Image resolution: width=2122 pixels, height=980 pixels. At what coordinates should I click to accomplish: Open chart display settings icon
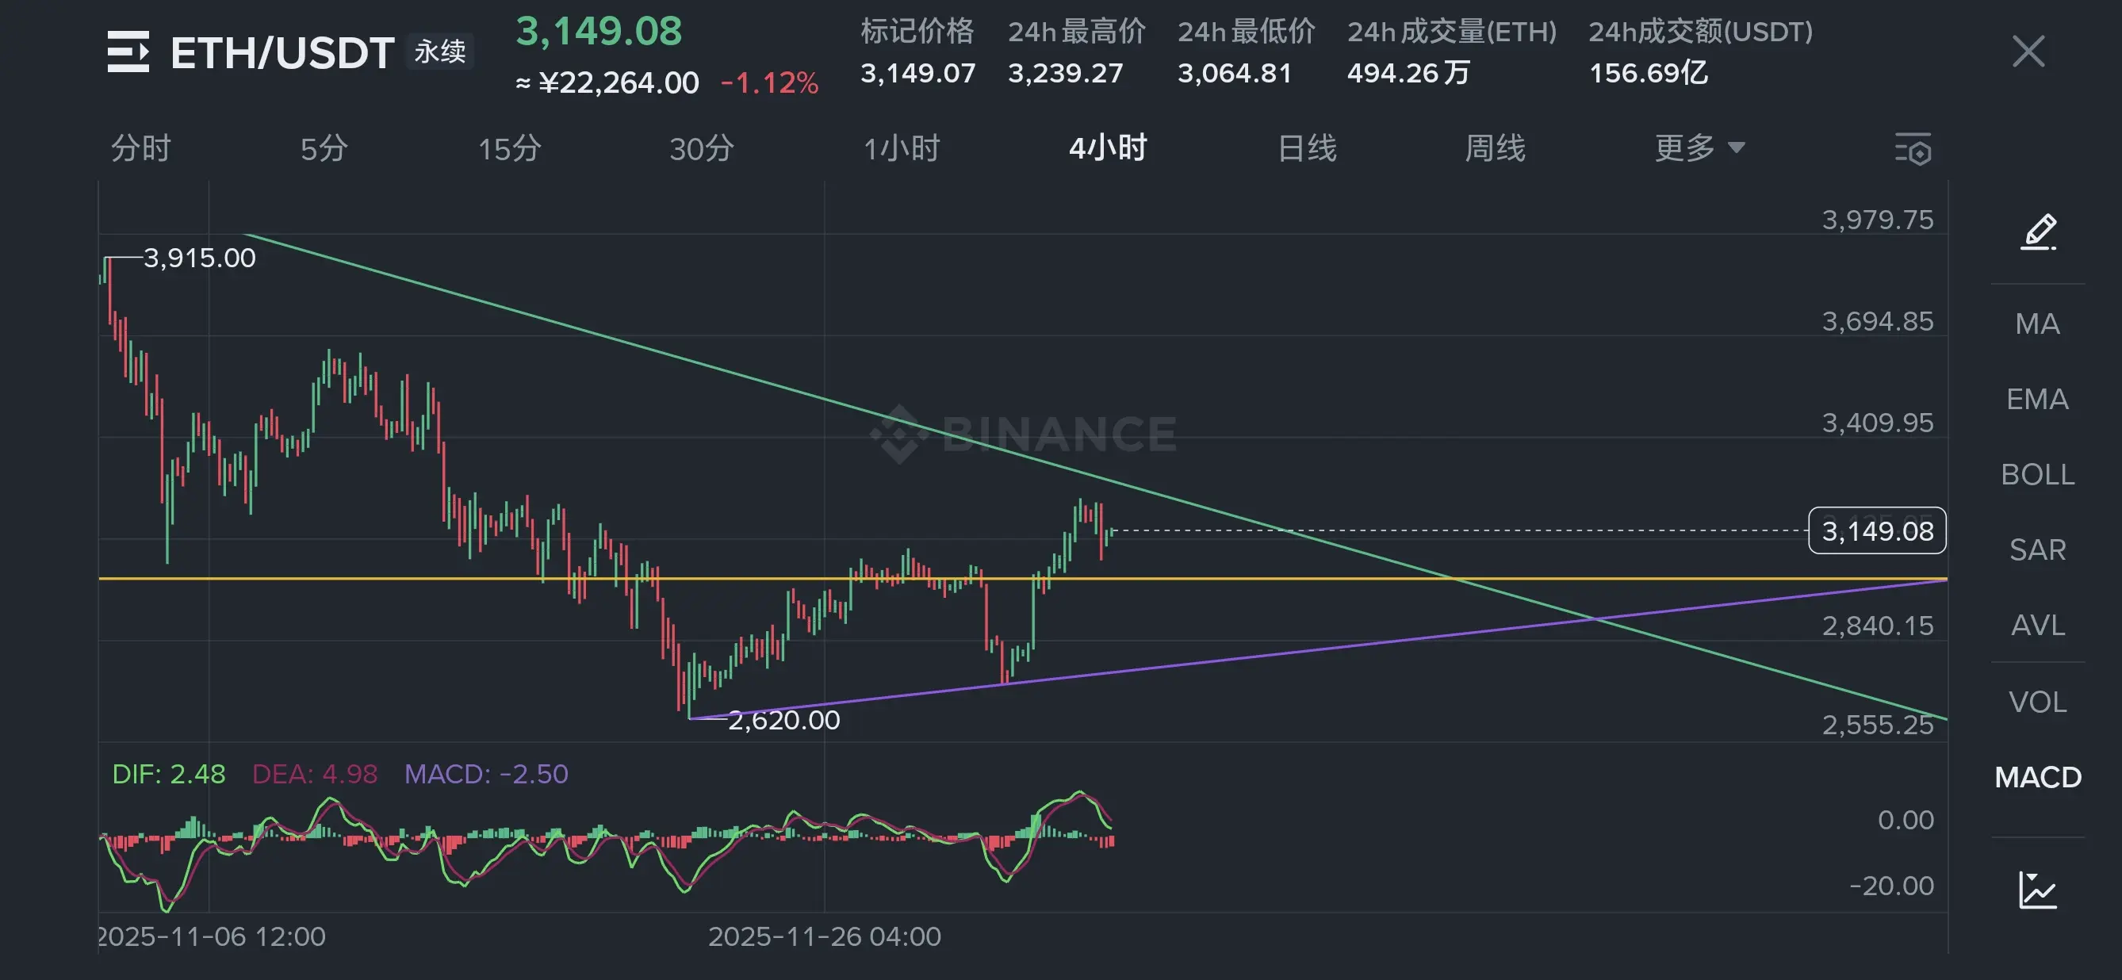[1912, 149]
